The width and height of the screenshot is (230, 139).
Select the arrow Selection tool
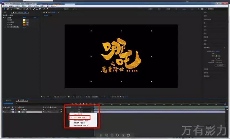(5, 9)
